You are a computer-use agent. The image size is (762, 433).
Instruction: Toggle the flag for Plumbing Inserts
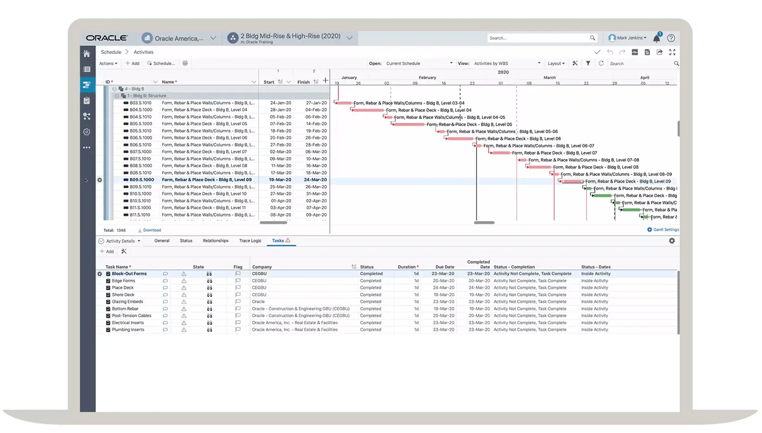[x=238, y=330]
